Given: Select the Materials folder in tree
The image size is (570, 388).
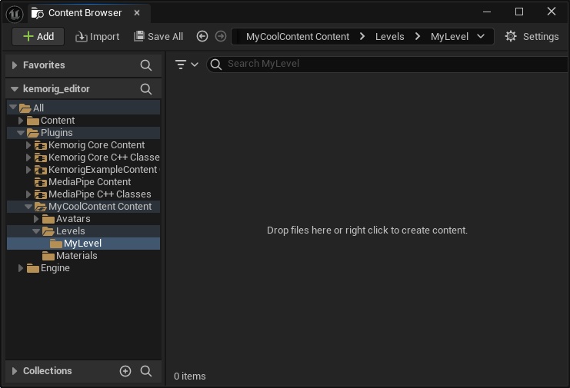Looking at the screenshot, I should (x=76, y=256).
